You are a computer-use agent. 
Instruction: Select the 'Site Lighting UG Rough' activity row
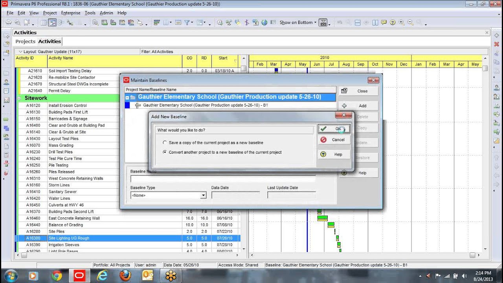128,238
